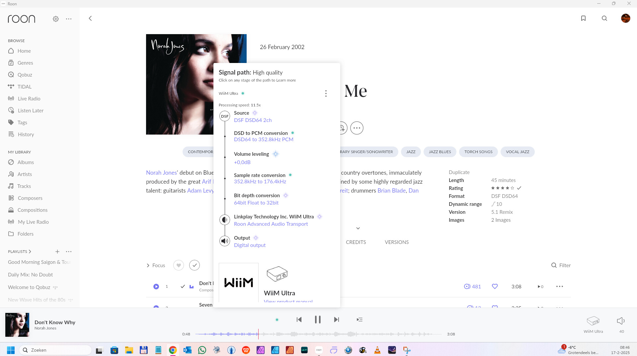Favorite track 1 with heart icon
The image size is (637, 356).
(x=495, y=286)
